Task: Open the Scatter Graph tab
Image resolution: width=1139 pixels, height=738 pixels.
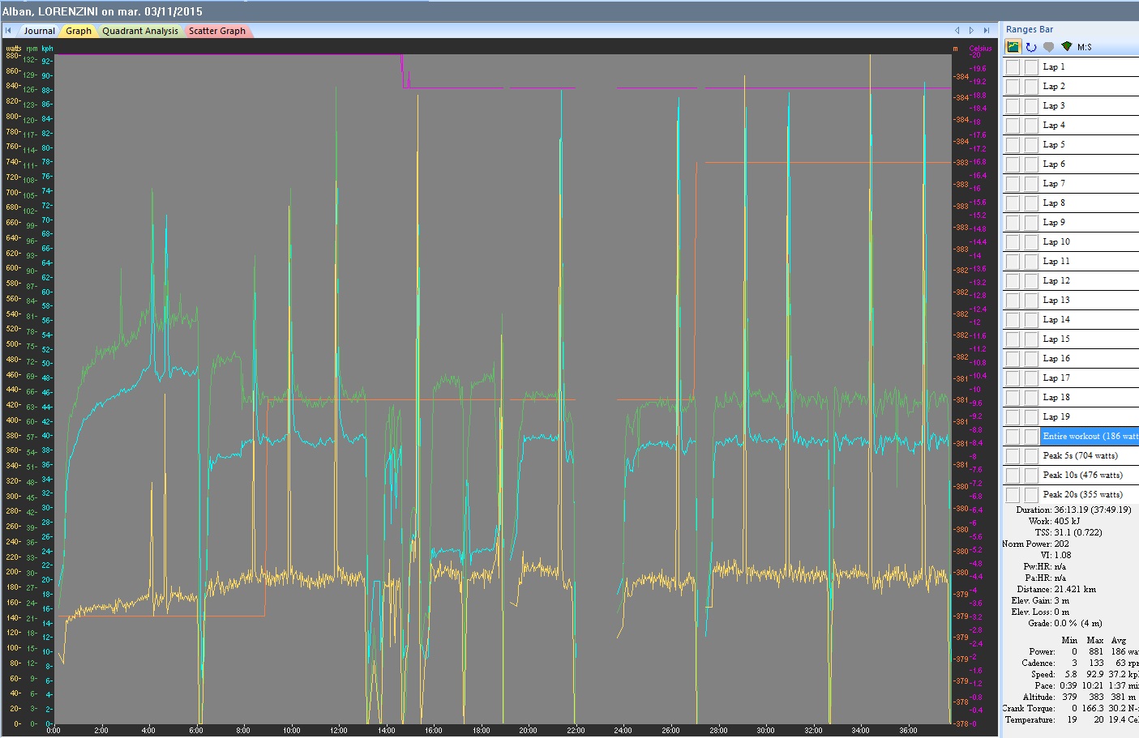Action: (217, 31)
